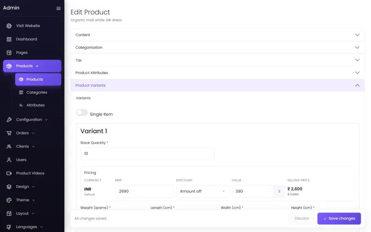This screenshot has height=232, width=371.
Task: Expand the Languages submenu arrow
Action: (x=41, y=227)
